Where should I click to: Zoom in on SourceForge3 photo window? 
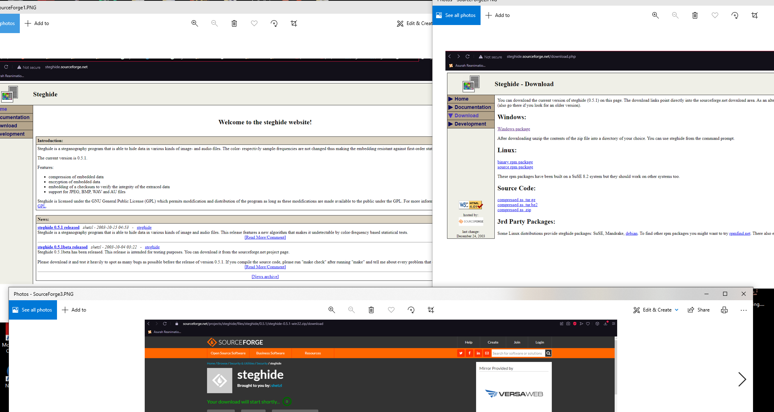click(331, 310)
